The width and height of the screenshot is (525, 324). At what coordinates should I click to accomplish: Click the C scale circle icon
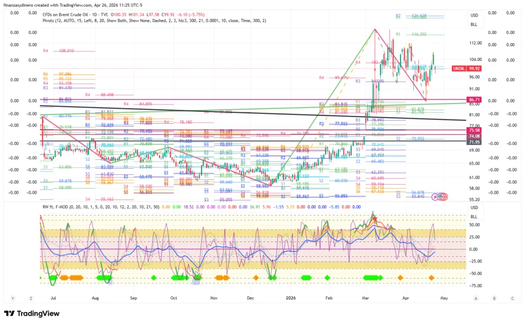click(512, 297)
